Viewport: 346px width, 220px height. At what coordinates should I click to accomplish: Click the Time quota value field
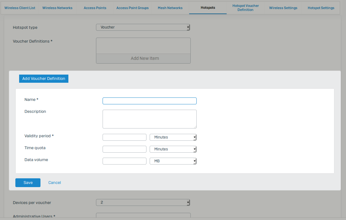[x=124, y=149]
